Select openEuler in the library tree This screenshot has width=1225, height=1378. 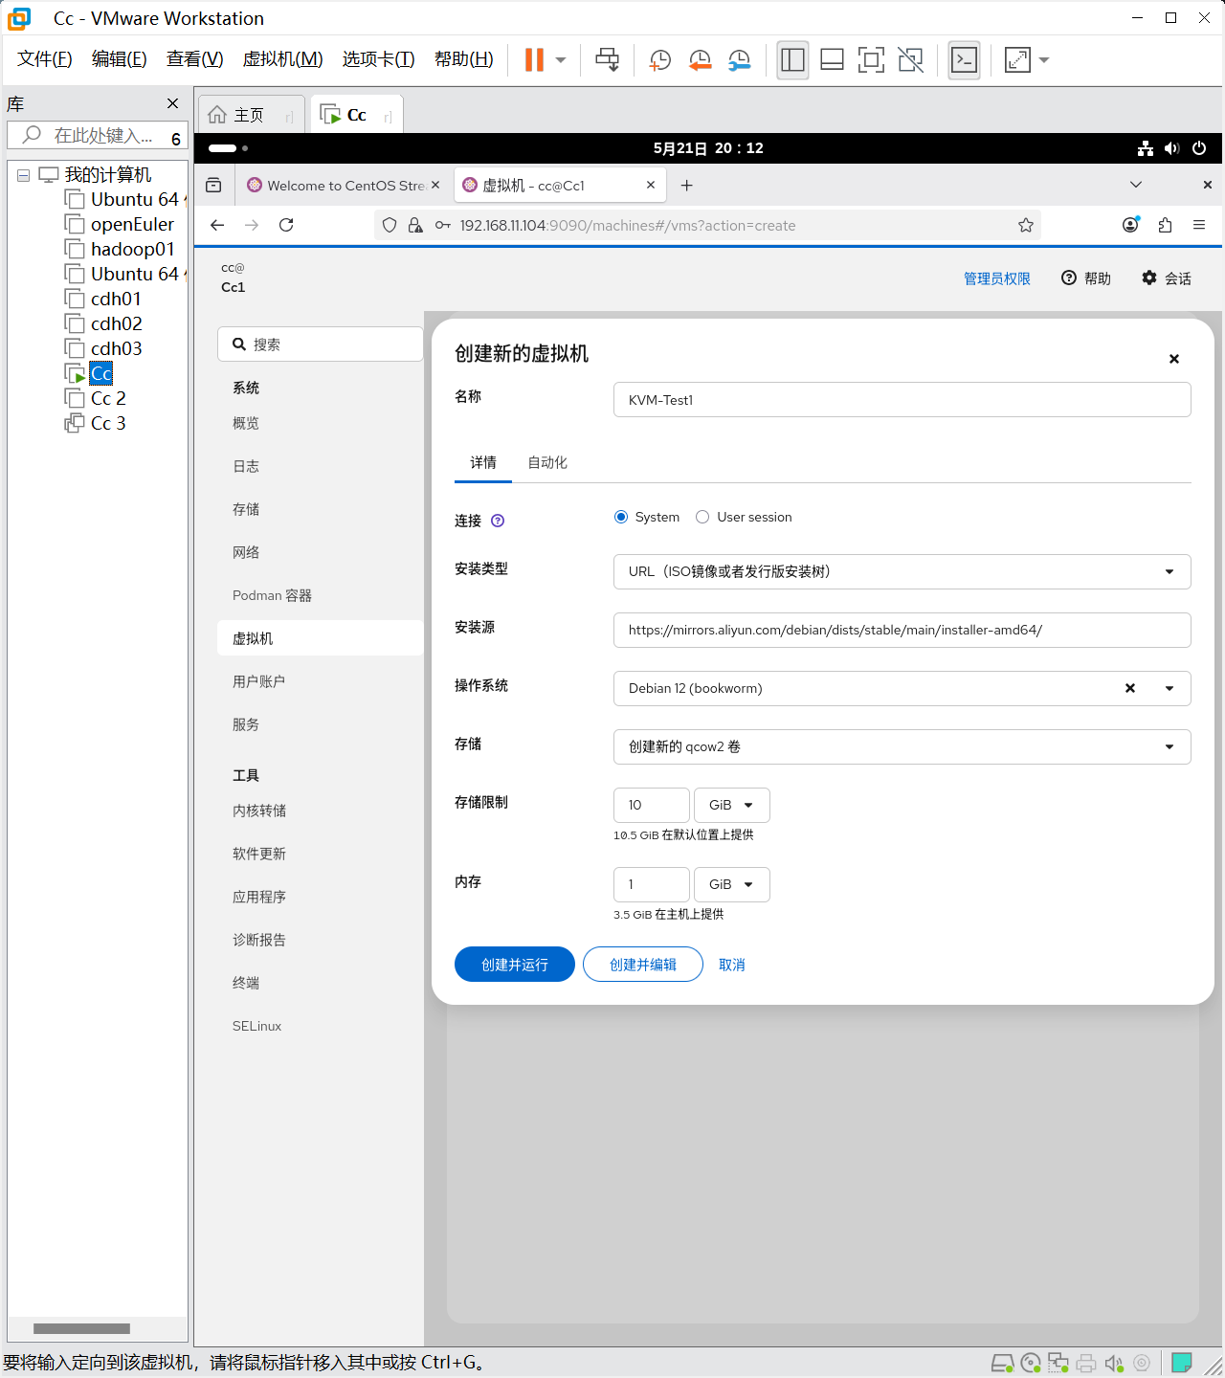click(x=132, y=224)
